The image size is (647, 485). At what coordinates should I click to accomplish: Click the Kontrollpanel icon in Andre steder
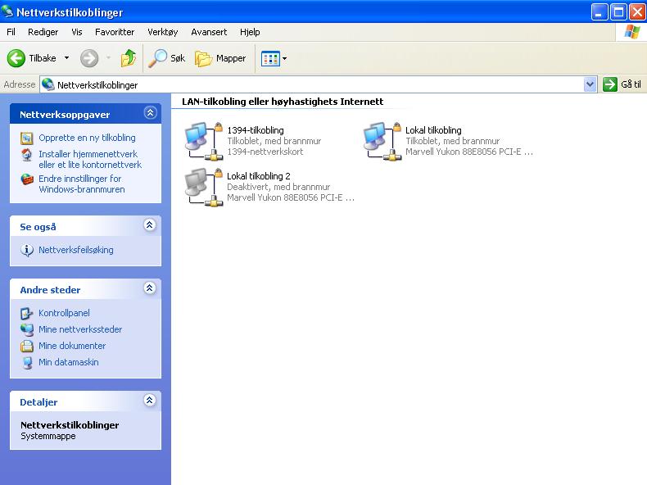[x=27, y=313]
